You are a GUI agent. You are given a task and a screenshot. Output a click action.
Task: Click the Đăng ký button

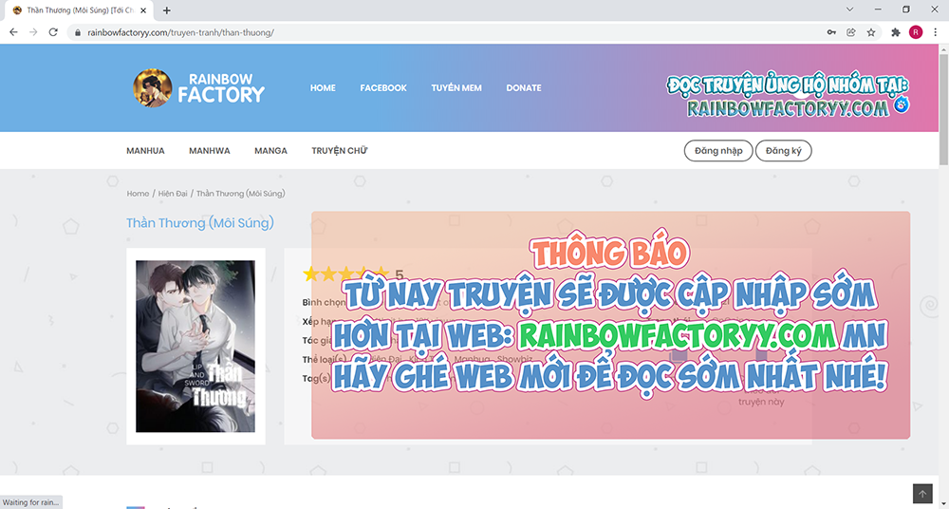tap(783, 151)
